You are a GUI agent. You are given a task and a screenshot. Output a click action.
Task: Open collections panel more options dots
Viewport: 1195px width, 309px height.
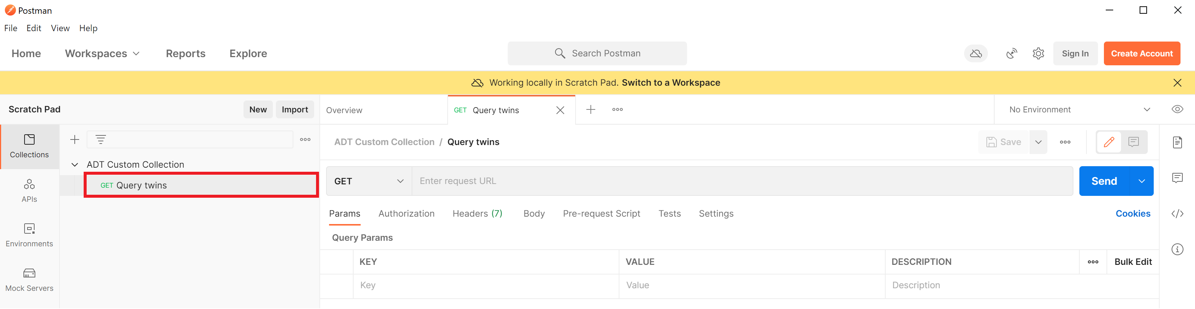pos(305,139)
